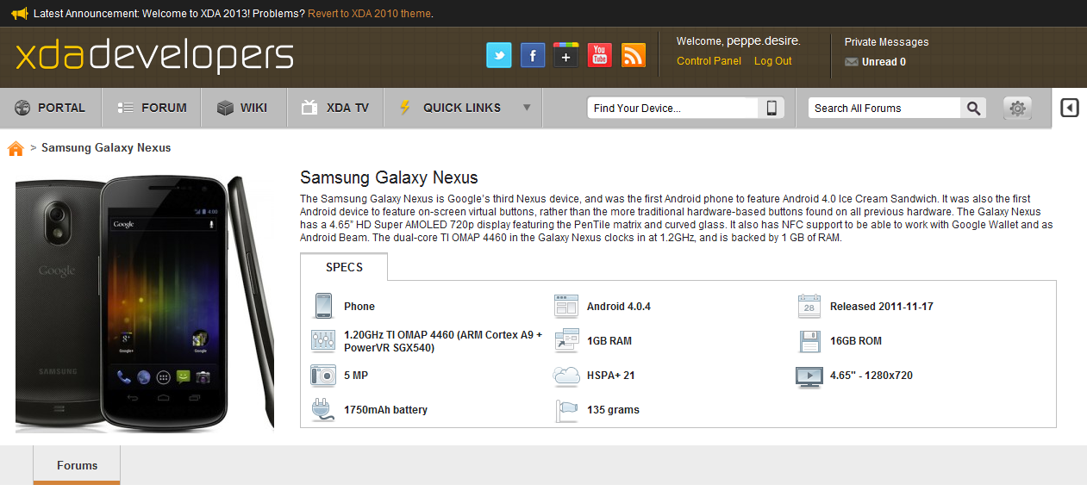Click the announcement megaphone icon

coord(20,14)
